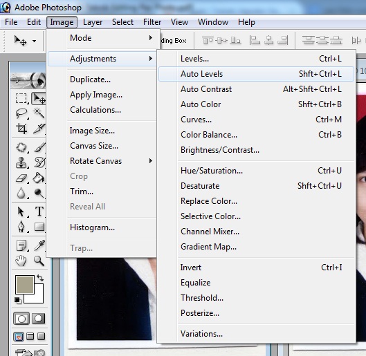Switch to Full Screen with Menu Bar

point(30,337)
